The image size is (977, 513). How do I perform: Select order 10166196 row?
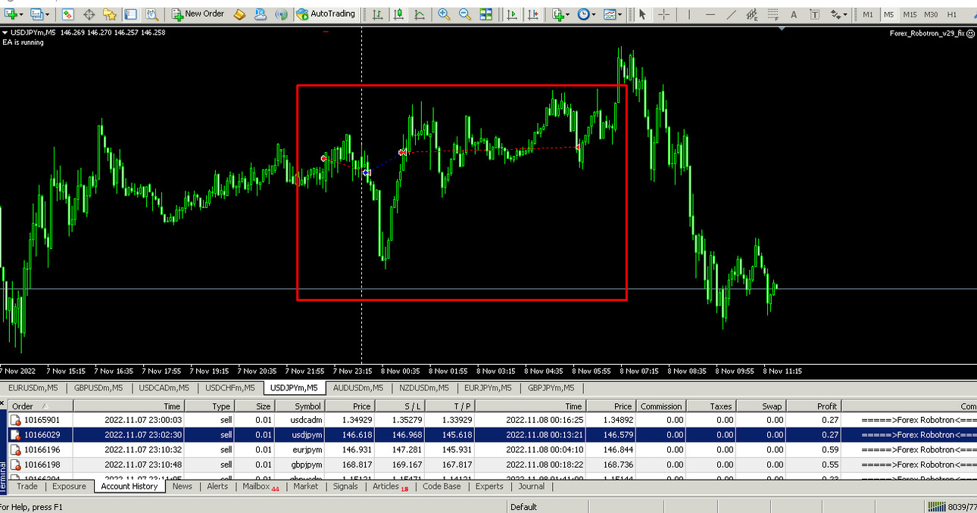pyautogui.click(x=492, y=449)
